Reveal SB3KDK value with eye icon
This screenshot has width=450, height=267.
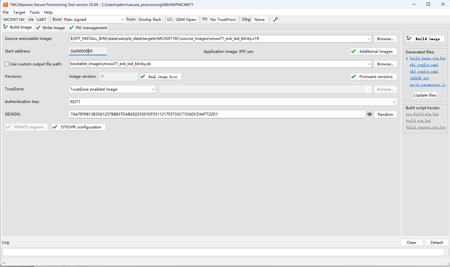point(369,114)
